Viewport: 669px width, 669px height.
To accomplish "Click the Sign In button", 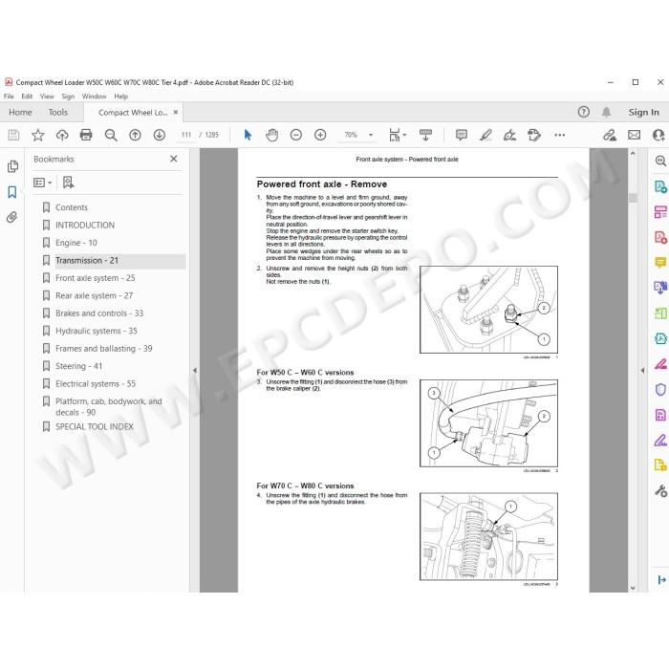I will [x=643, y=112].
